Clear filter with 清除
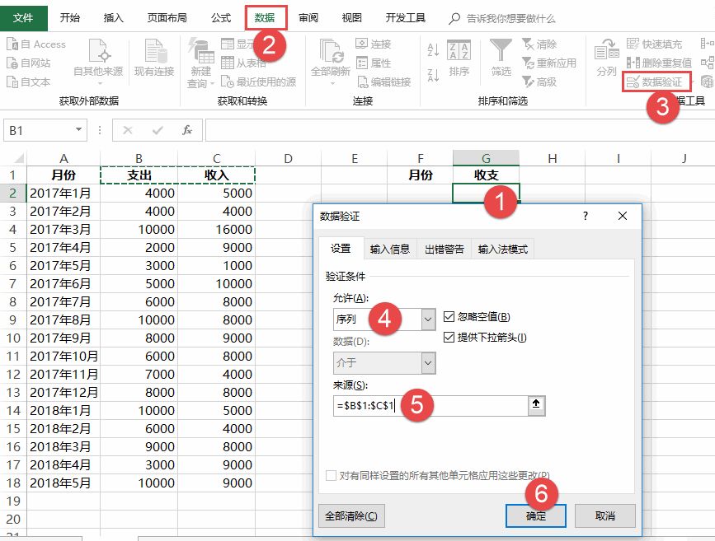The width and height of the screenshot is (715, 541). 539,44
